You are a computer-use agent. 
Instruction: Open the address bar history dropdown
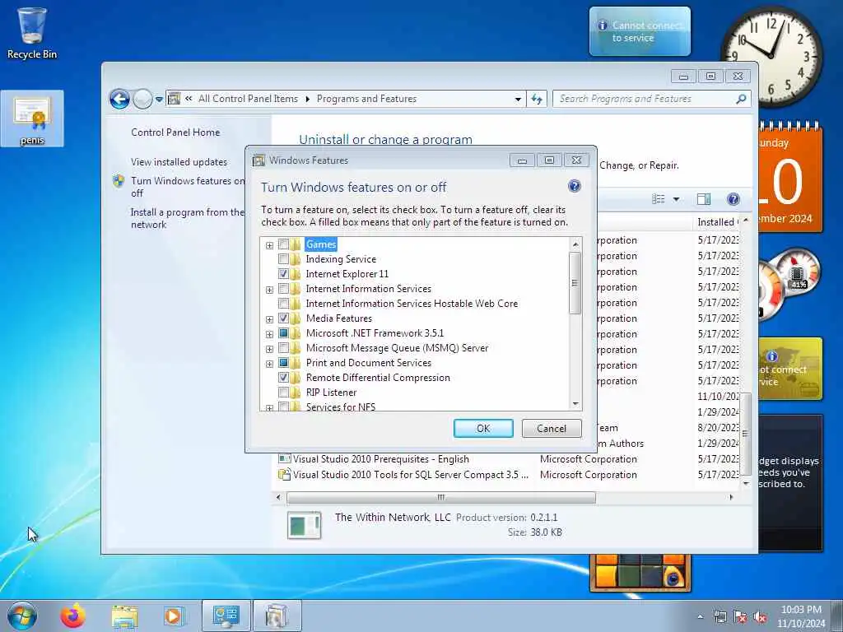click(x=518, y=99)
